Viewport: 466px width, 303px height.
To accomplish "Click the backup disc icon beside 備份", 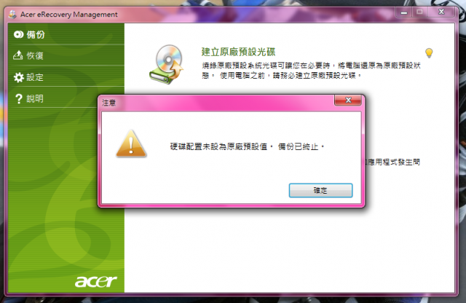I will 18,34.
